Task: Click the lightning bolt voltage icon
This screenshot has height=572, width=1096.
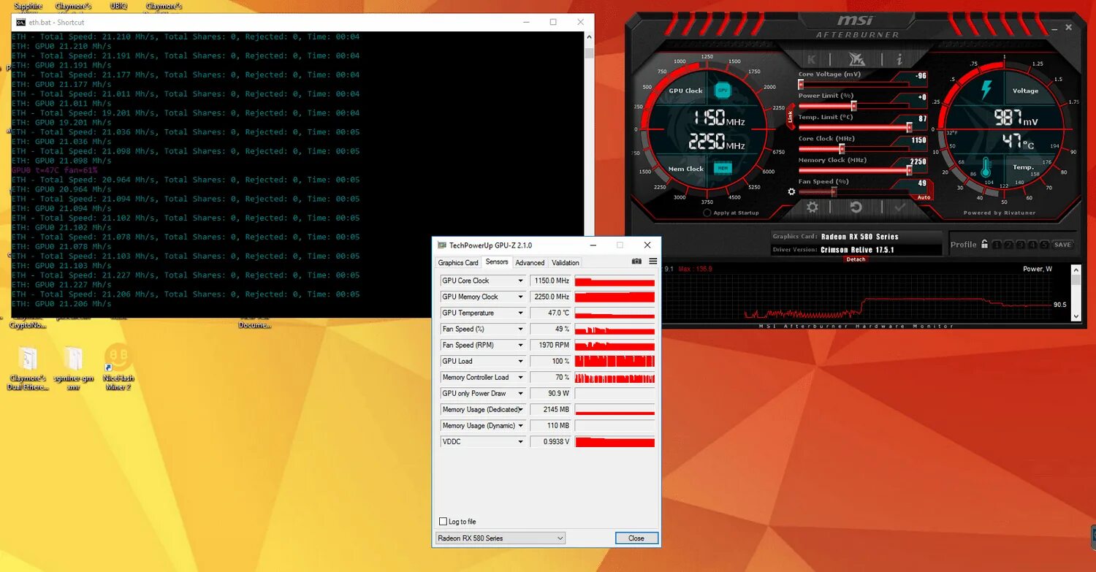Action: 986,91
